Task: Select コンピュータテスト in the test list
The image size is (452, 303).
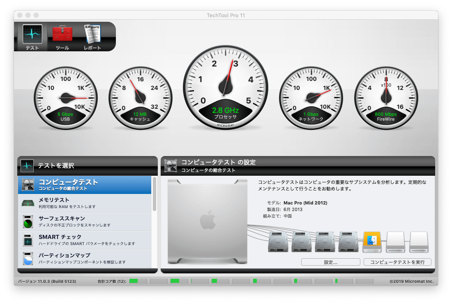Action: (x=85, y=185)
